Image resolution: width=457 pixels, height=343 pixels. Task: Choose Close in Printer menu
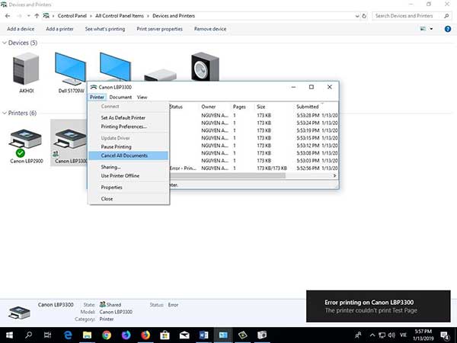coord(128,199)
